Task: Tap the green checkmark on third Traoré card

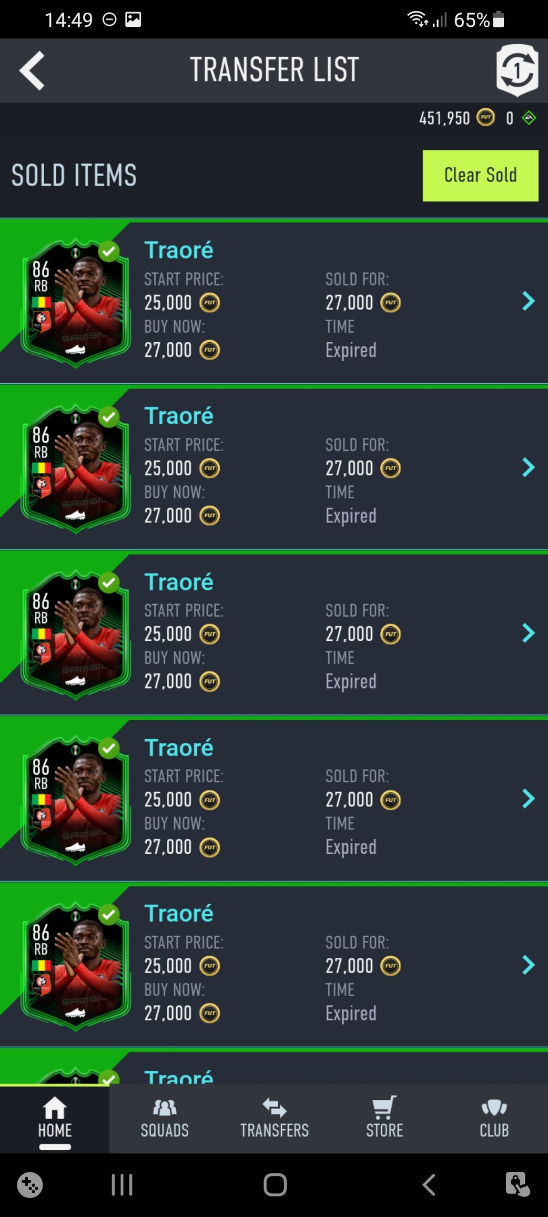Action: 109,582
